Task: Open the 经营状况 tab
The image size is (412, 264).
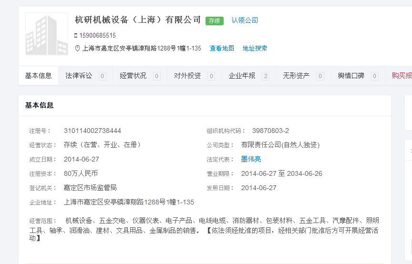Action: 133,76
